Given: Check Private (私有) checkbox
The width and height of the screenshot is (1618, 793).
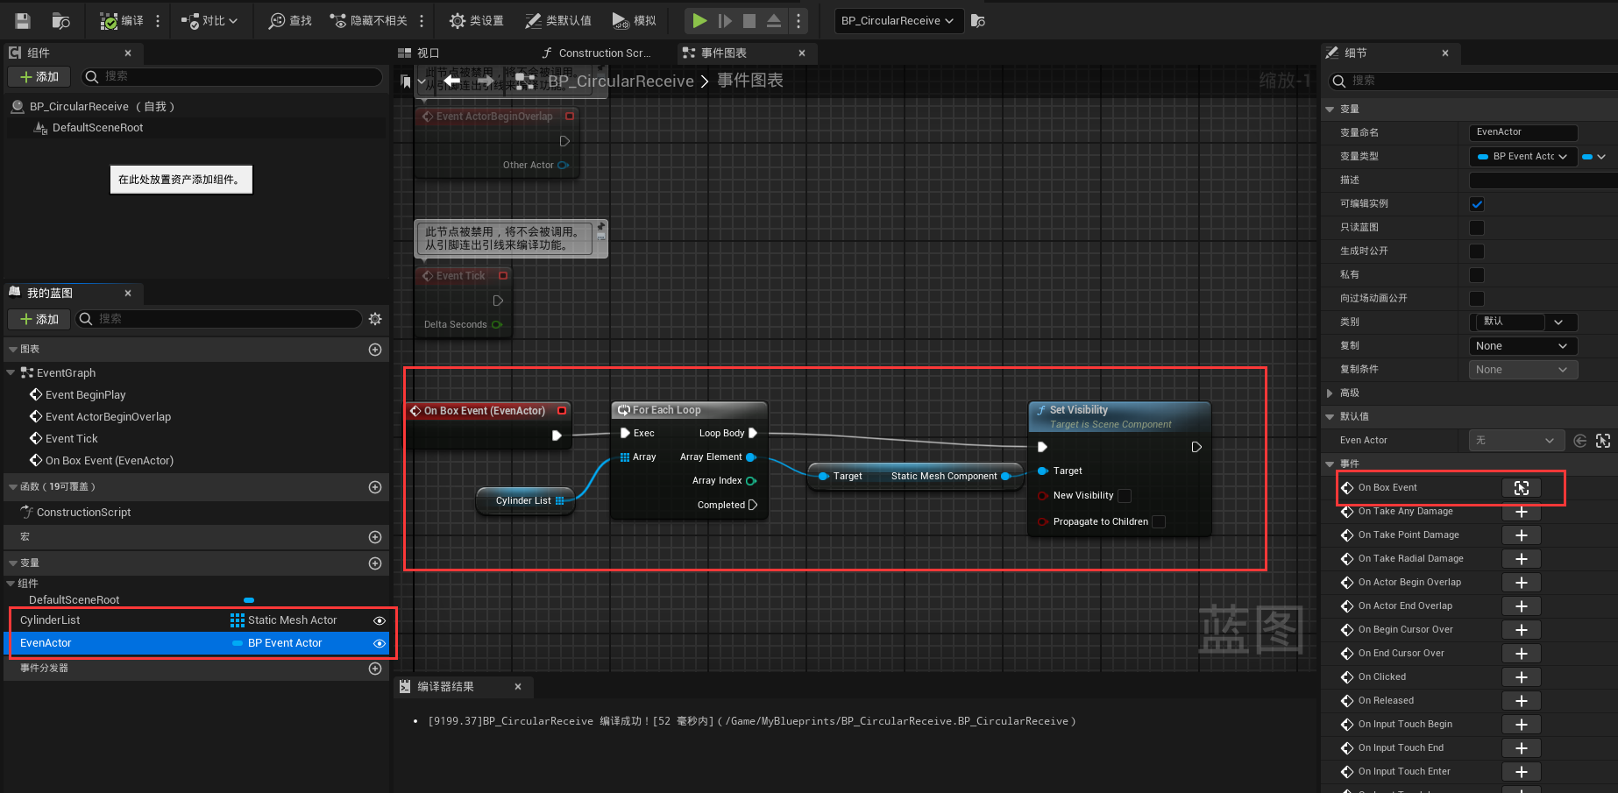Looking at the screenshot, I should point(1477,275).
